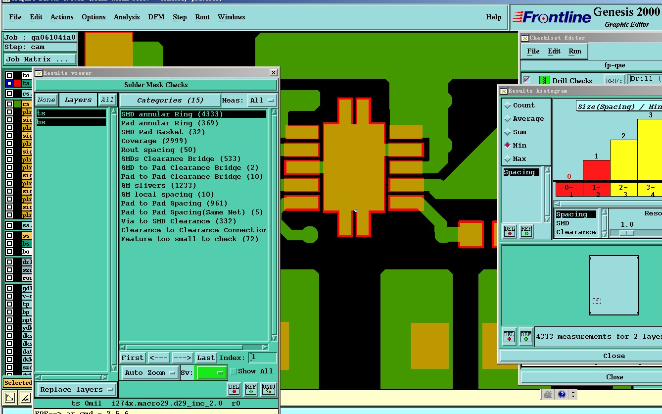Click the board minimap thumbnail
662x414 pixels.
[x=614, y=285]
